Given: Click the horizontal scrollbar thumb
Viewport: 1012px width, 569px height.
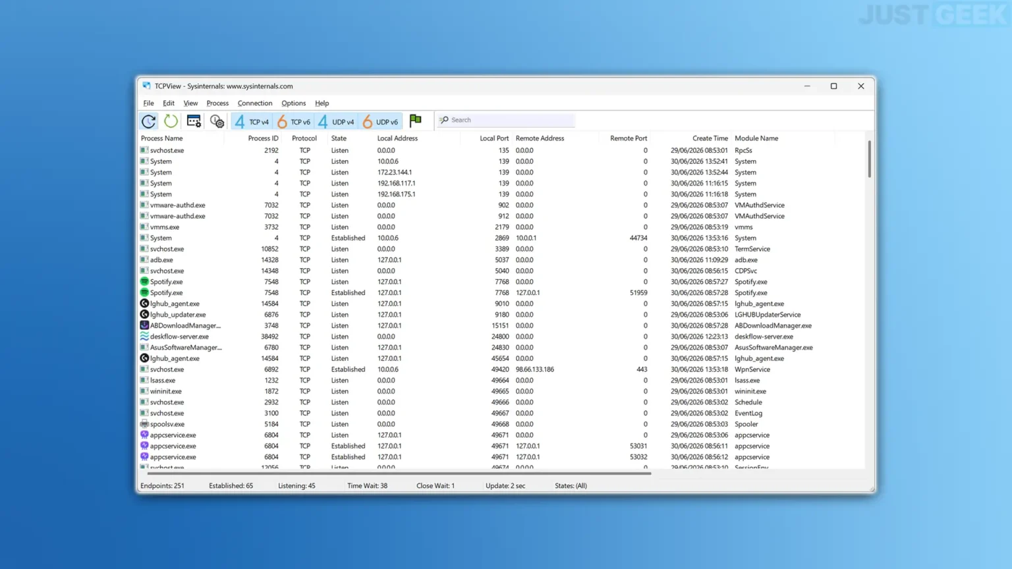Looking at the screenshot, I should pos(399,473).
